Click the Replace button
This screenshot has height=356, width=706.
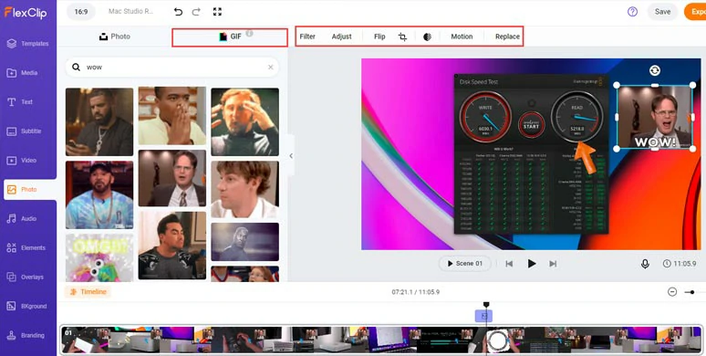[507, 37]
